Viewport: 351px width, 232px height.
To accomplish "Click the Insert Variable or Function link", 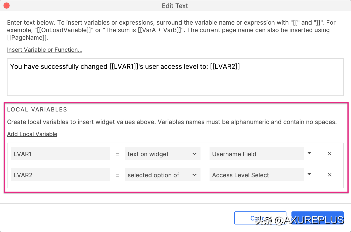I will click(x=44, y=50).
